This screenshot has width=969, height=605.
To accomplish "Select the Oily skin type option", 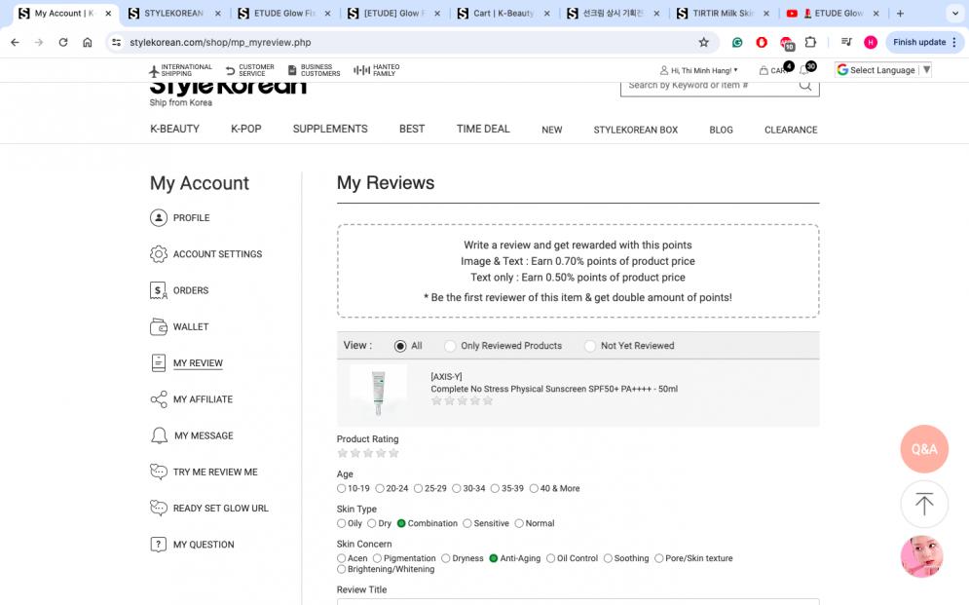I will point(342,523).
